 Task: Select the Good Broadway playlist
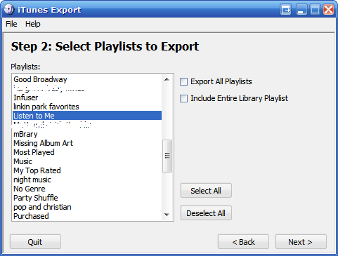coord(87,79)
